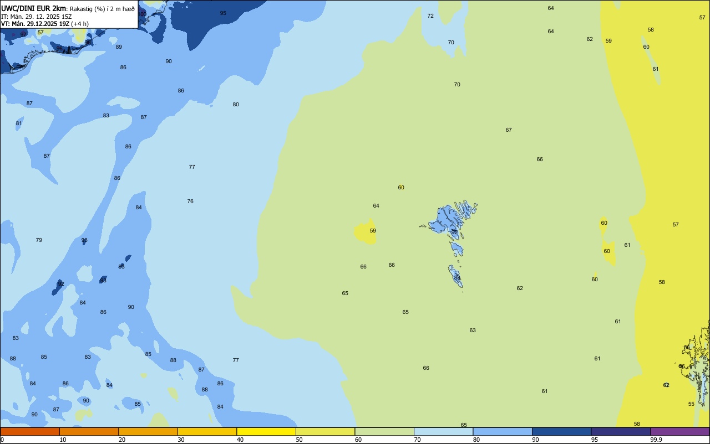Click the bright yellow 40–50 legend swatch
This screenshot has height=444, width=710.
click(x=266, y=431)
